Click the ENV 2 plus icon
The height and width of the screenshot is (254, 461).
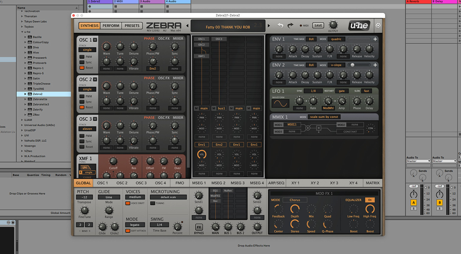(x=375, y=65)
